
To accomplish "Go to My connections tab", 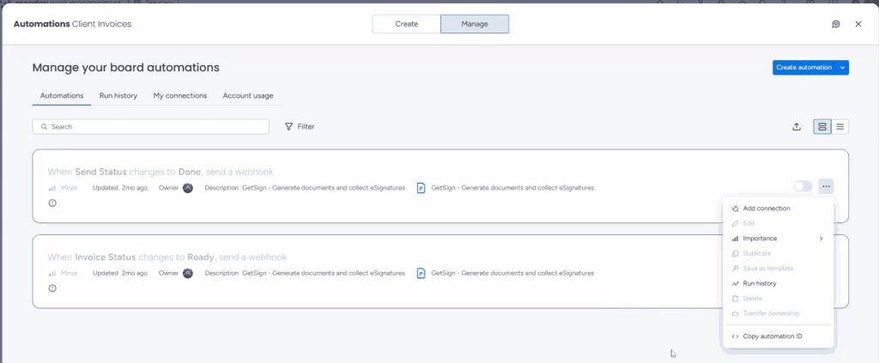I will pos(180,96).
